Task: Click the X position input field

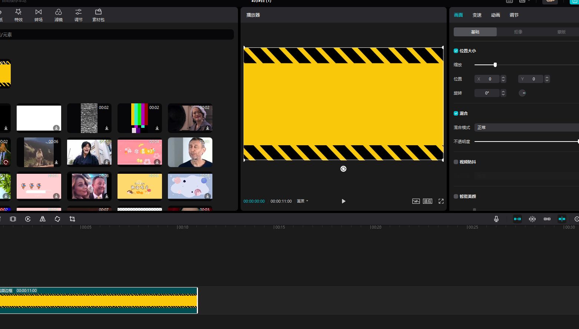Action: [x=487, y=79]
